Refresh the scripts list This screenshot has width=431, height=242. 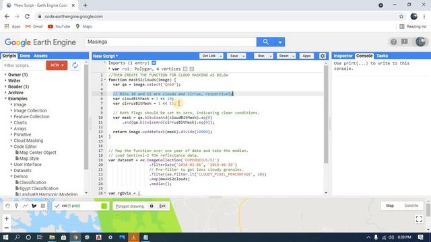pos(75,65)
